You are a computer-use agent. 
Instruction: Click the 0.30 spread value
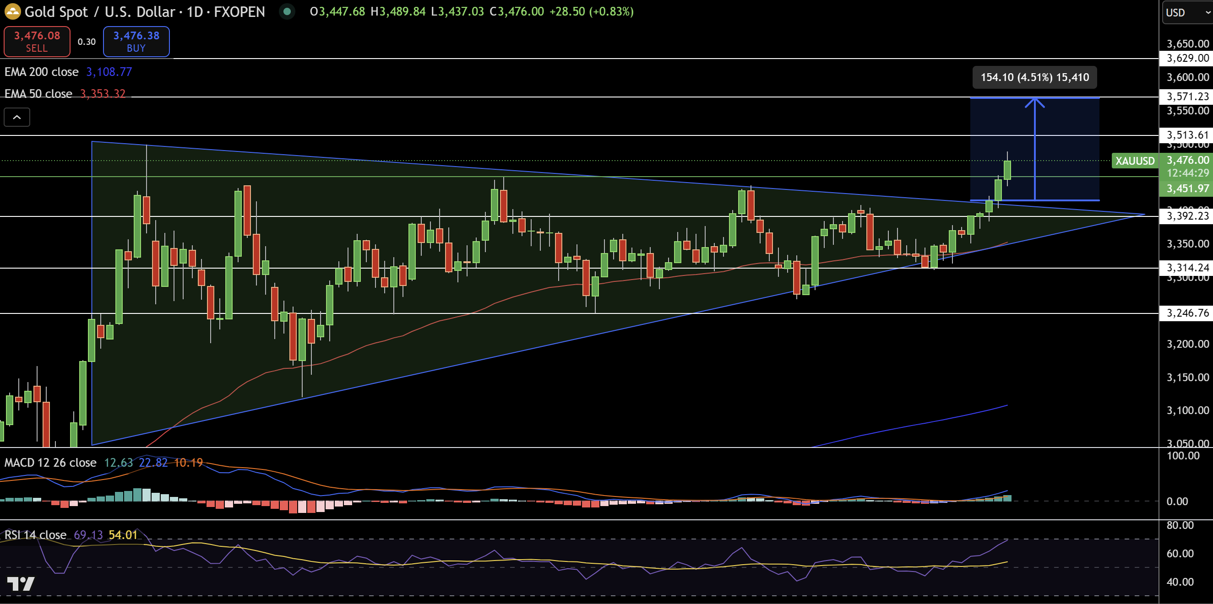tap(87, 42)
